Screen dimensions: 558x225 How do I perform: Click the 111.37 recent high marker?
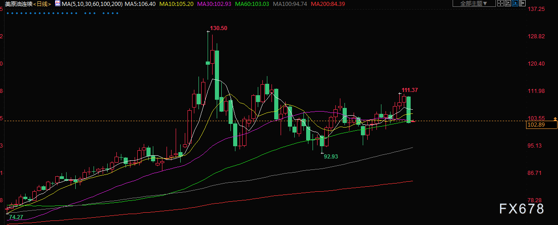click(410, 90)
